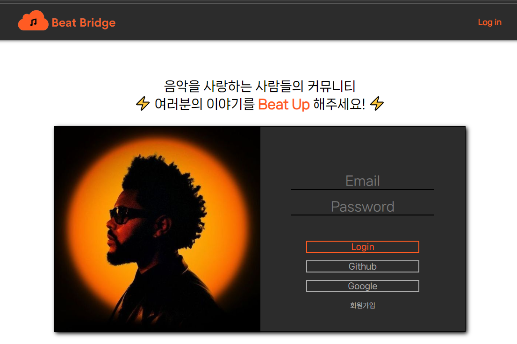Click the lightning bolt icon after 해주세요!

coord(377,104)
